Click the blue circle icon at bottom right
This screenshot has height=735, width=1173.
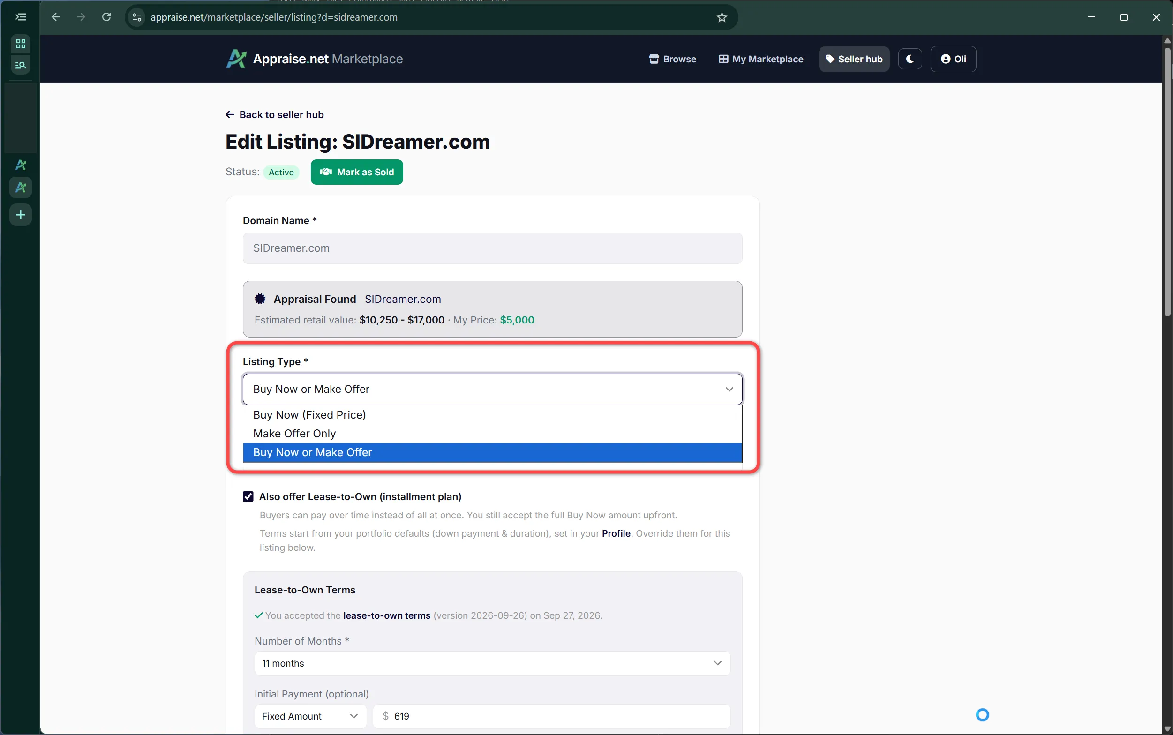coord(983,714)
